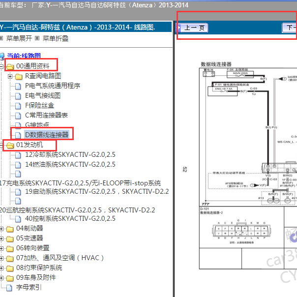This screenshot has height=297, width=297.
Task: Expand the R查阅电路图 plus box
Action: [x=10, y=76]
